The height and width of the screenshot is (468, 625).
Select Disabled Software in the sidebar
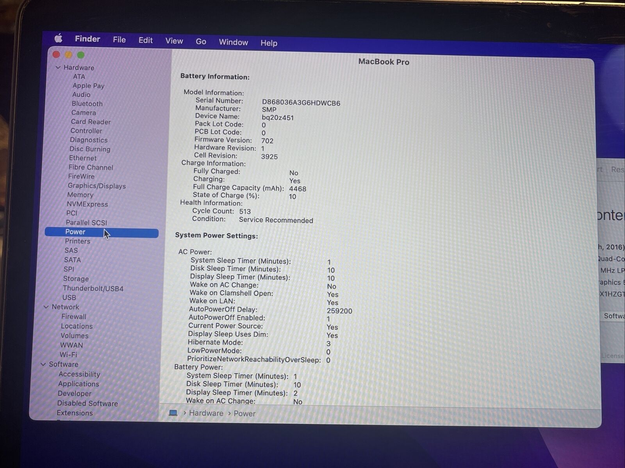[87, 404]
